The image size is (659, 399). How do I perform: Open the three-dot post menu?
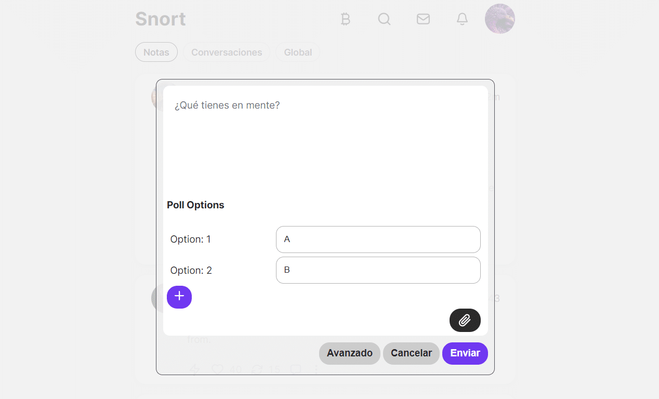pyautogui.click(x=315, y=369)
